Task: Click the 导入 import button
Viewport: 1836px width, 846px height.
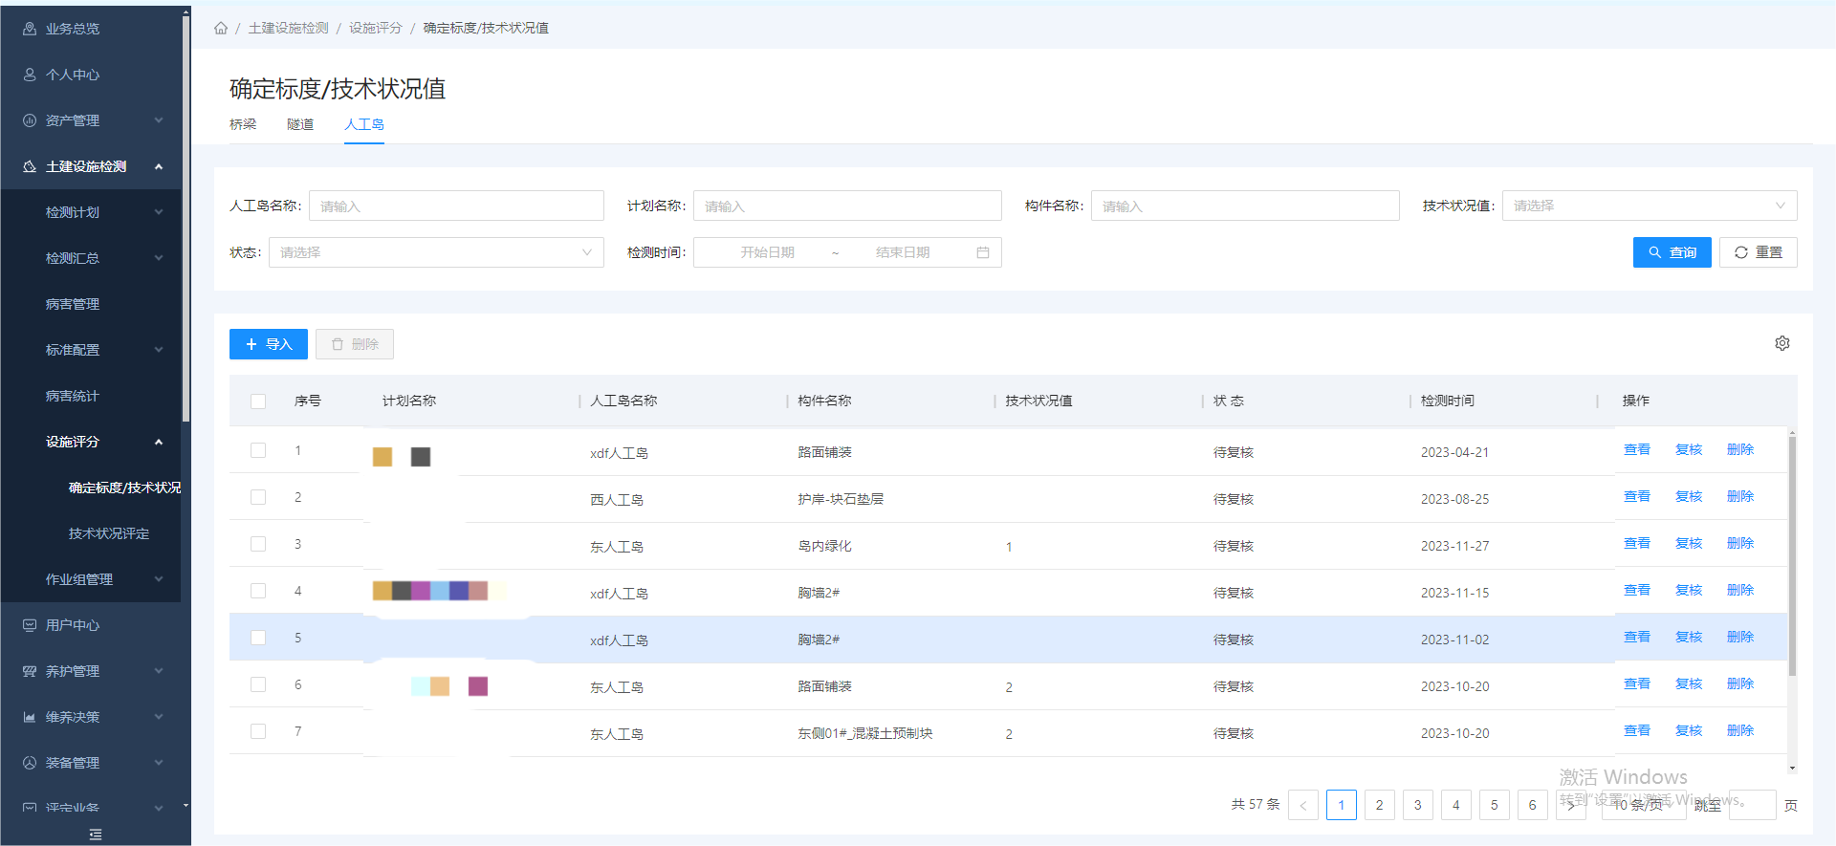Action: coord(269,344)
